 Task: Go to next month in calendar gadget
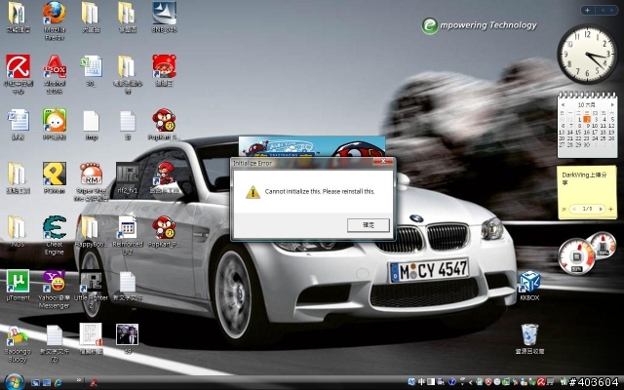pyautogui.click(x=612, y=104)
